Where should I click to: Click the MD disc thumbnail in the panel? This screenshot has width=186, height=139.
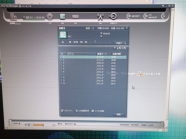pos(63,35)
